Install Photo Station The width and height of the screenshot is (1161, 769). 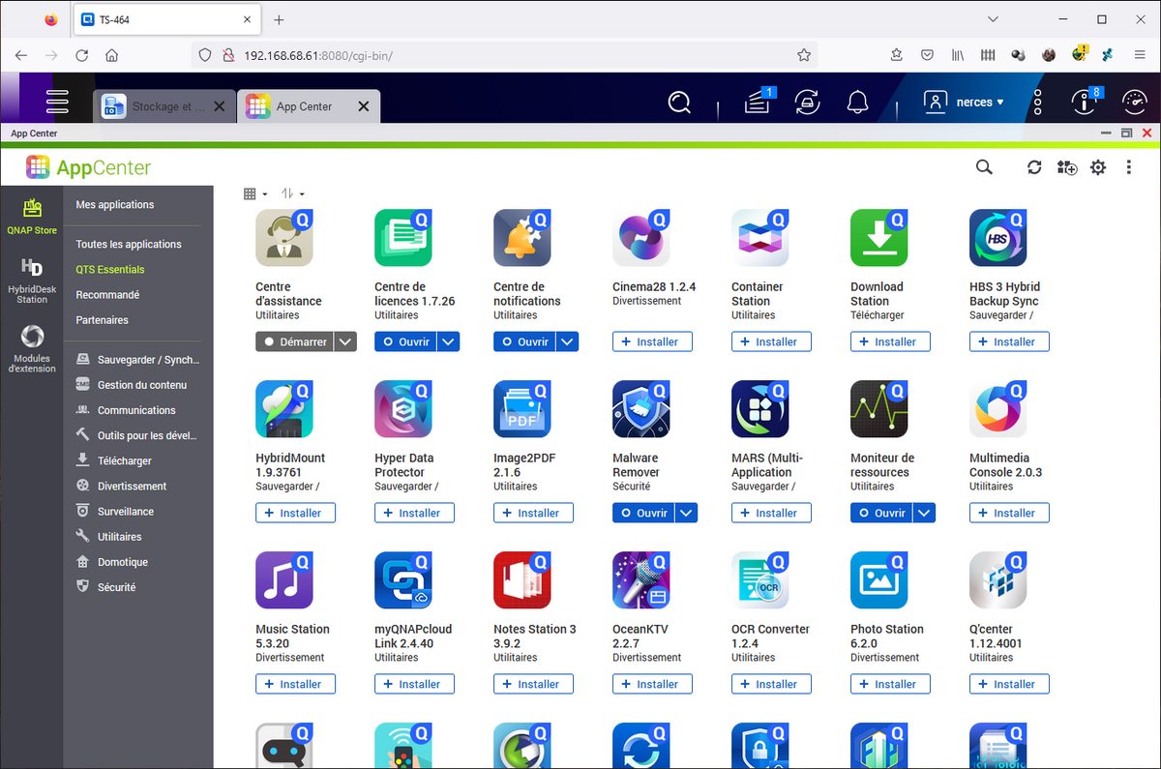click(x=890, y=684)
